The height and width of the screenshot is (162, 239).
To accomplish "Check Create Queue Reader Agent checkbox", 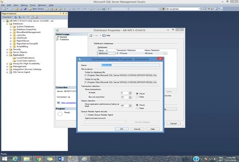I will click(86, 115).
